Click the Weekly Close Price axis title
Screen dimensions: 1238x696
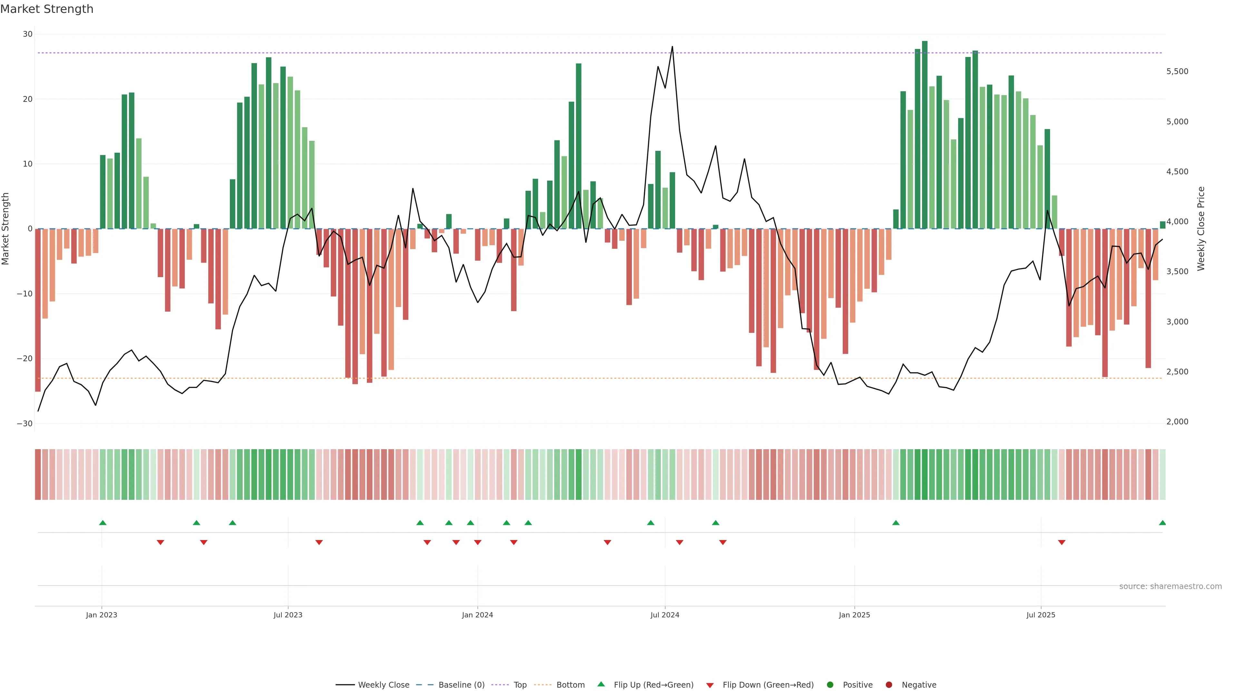pos(1201,229)
